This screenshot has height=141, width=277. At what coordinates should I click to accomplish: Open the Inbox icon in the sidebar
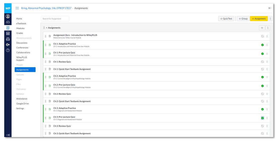point(8,39)
